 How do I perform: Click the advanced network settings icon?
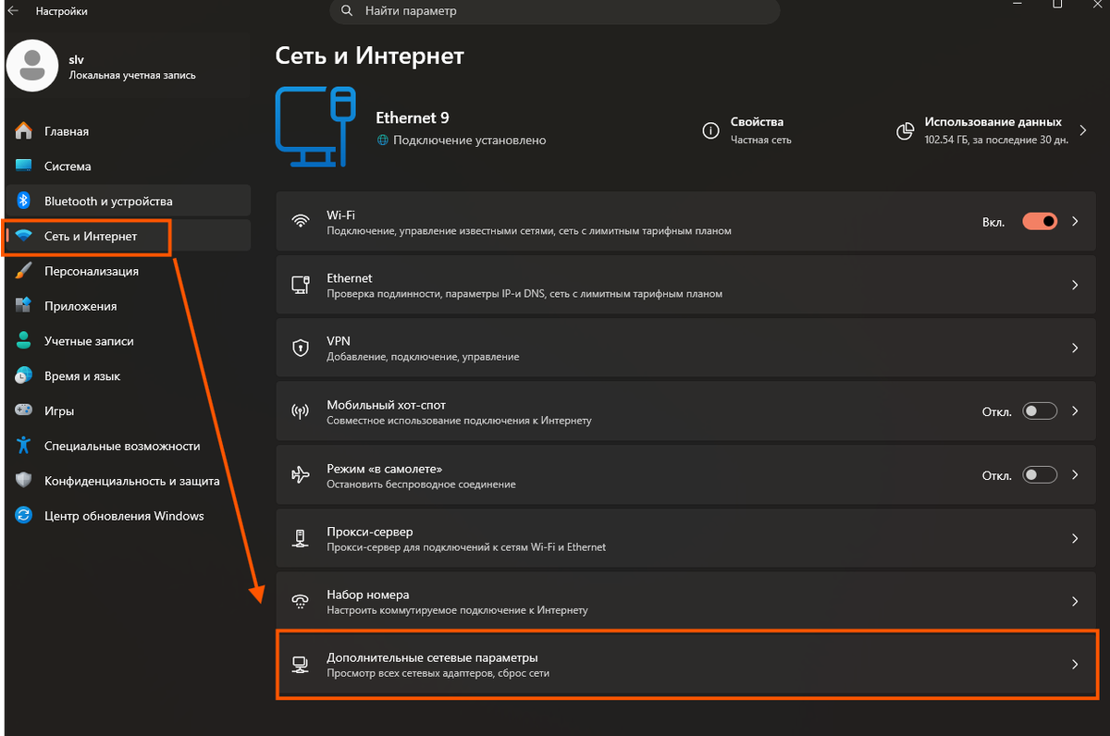click(x=300, y=664)
